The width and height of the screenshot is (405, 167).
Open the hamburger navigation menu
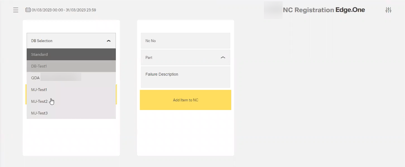pyautogui.click(x=16, y=10)
